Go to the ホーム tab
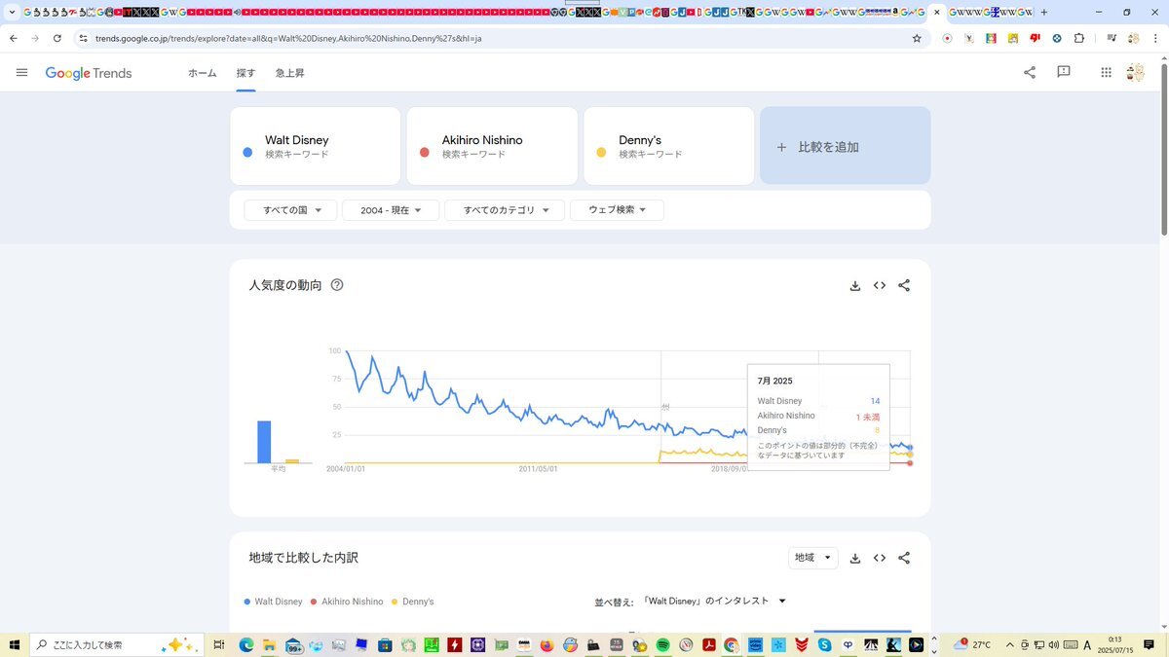The height and width of the screenshot is (657, 1169). click(x=203, y=73)
